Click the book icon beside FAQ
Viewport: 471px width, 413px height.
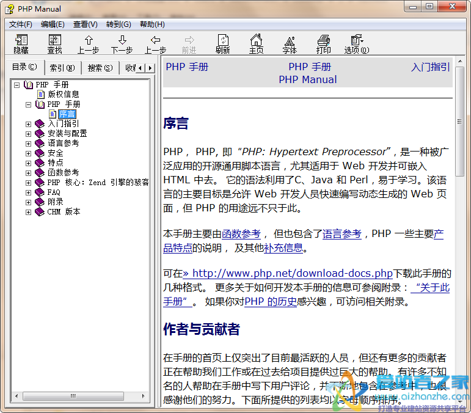point(40,192)
